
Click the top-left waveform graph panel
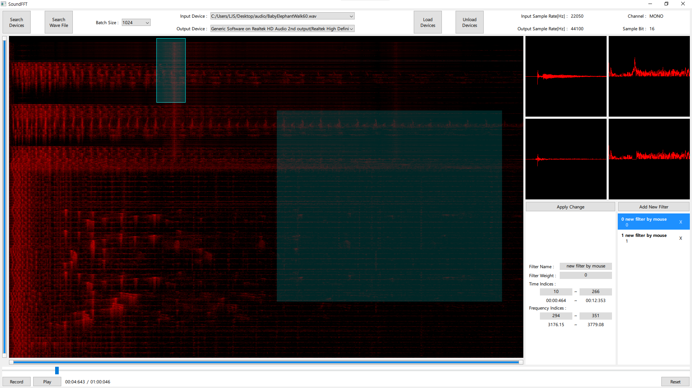click(566, 76)
